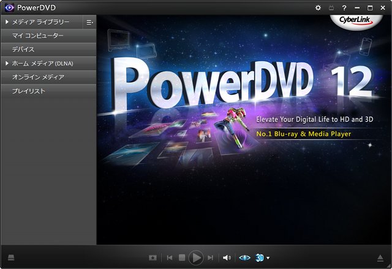This screenshot has width=392, height=269.
Task: Click the capture snapshot icon in playback bar
Action: tap(153, 258)
